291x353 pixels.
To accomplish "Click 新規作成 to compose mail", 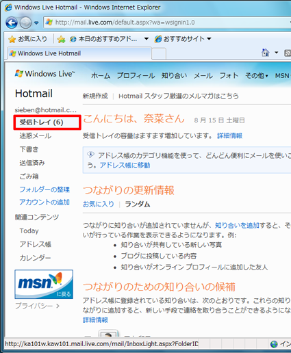I will tap(95, 96).
